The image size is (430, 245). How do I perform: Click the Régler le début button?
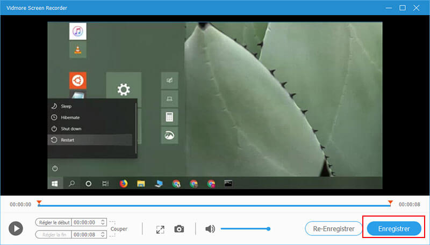tap(54, 222)
